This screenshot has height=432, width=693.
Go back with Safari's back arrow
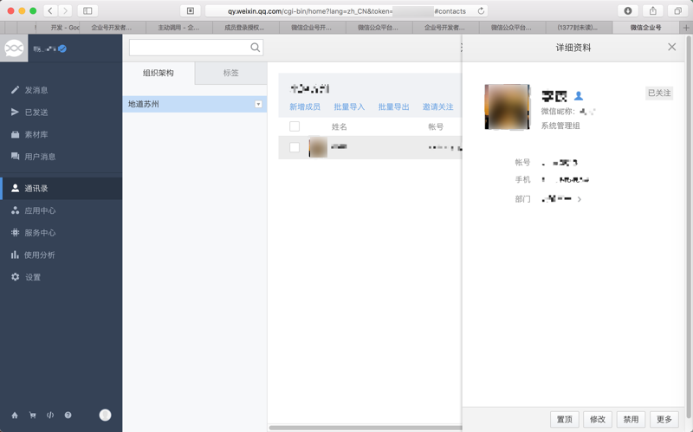pyautogui.click(x=50, y=10)
